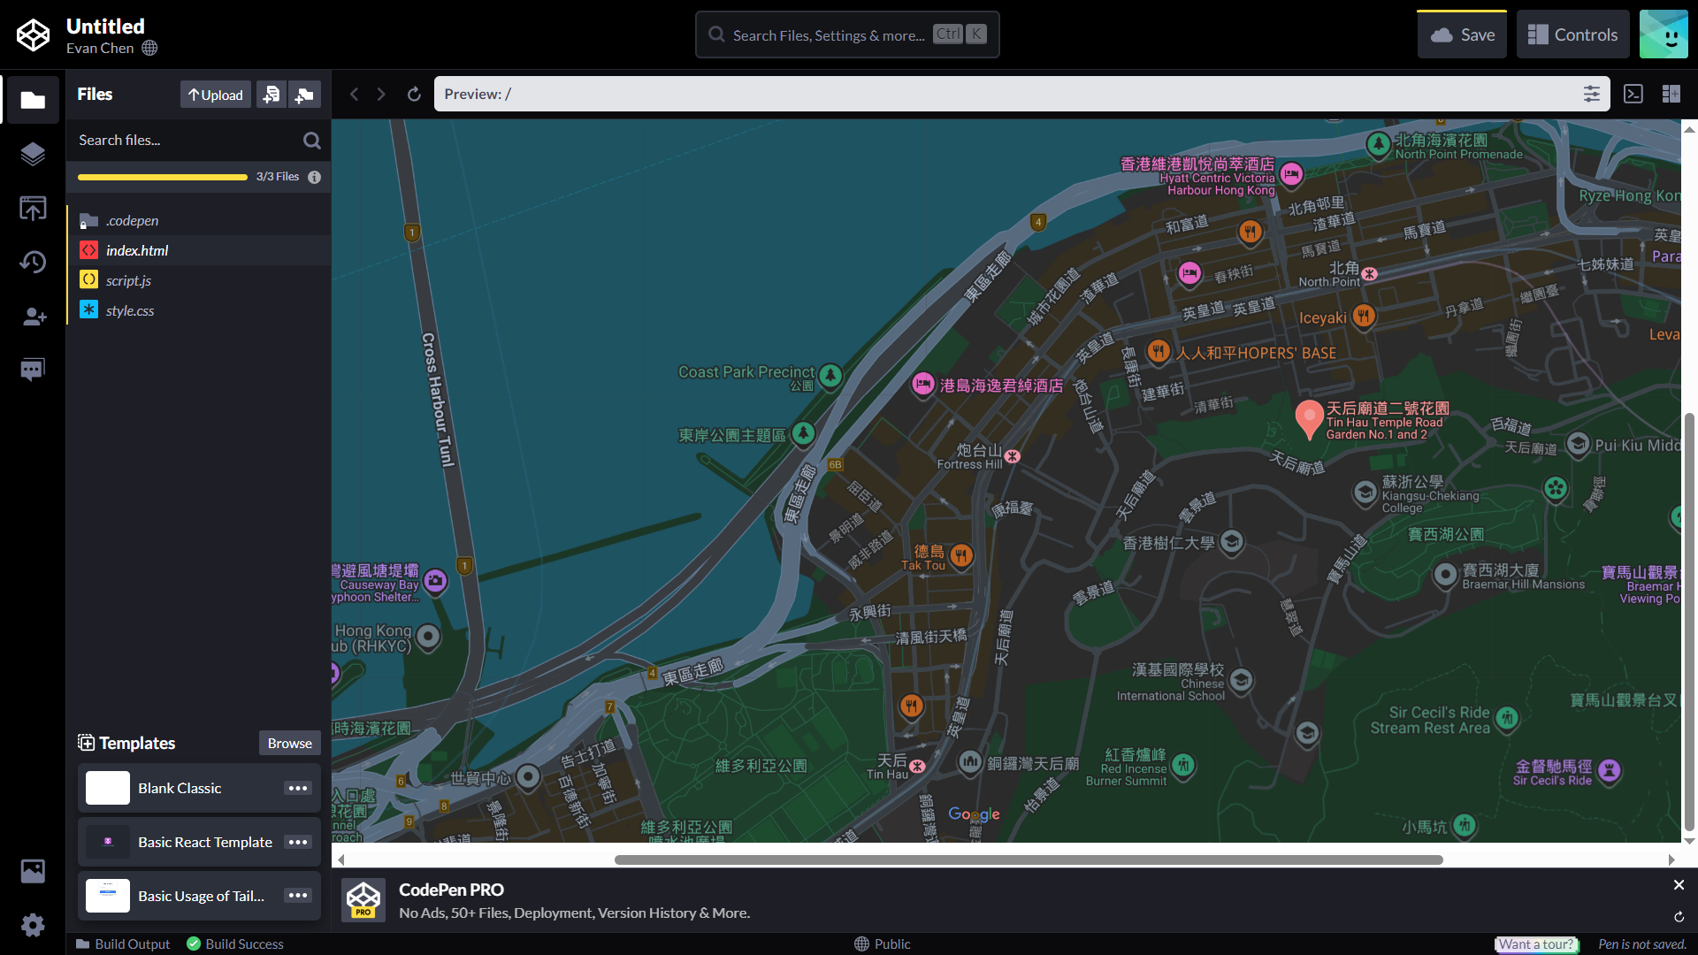The image size is (1698, 955).
Task: Open Basic Usage of Tailwind options menu
Action: click(x=298, y=896)
